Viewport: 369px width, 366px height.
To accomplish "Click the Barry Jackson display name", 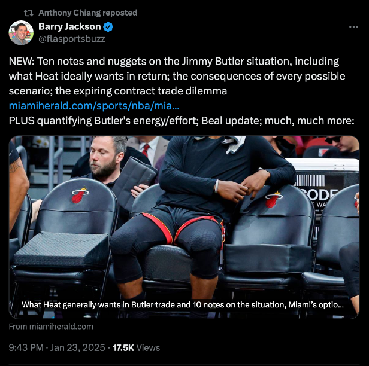I will 69,26.
